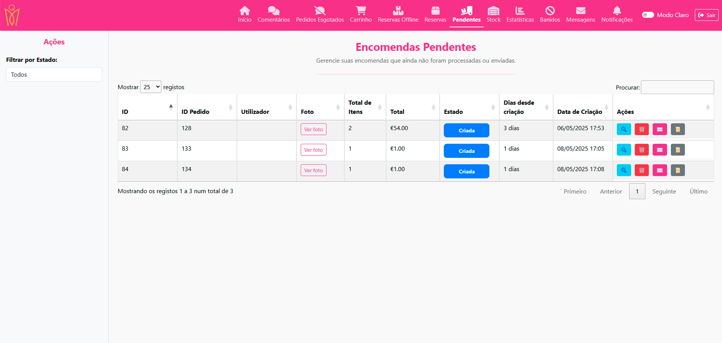
Task: Toggle the Modo Claro switch
Action: click(648, 15)
